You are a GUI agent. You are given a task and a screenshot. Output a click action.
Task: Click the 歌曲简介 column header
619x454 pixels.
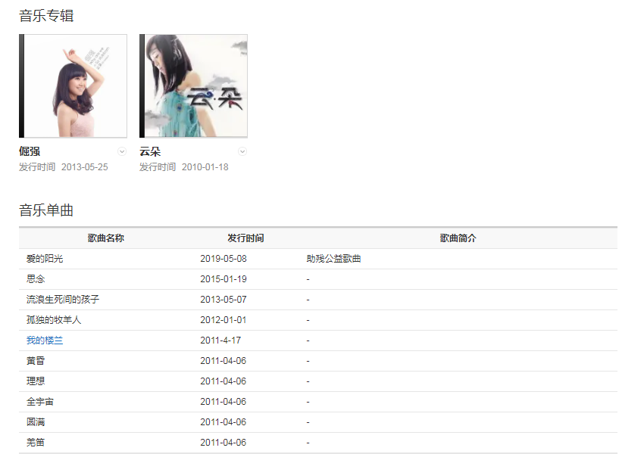pyautogui.click(x=458, y=238)
